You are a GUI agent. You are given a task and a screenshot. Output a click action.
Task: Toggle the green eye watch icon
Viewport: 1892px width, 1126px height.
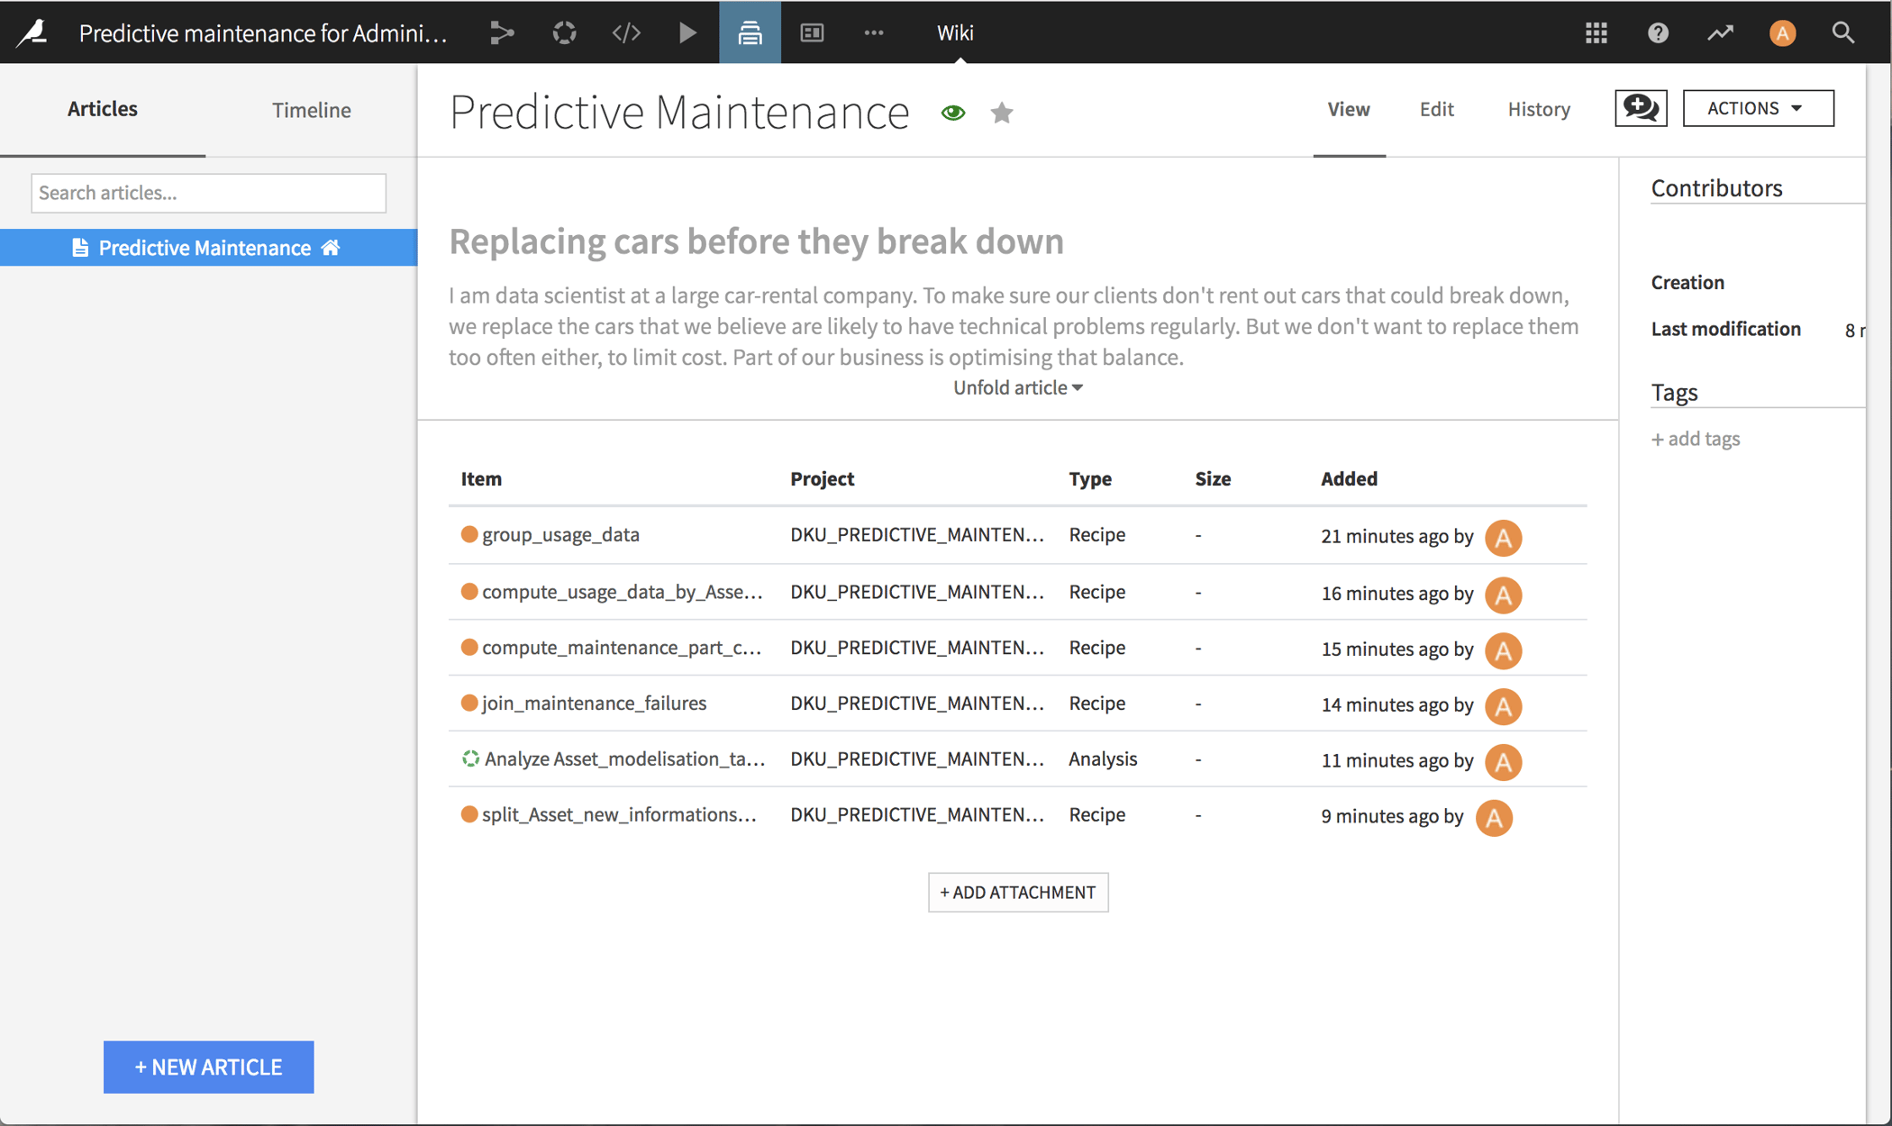953,113
